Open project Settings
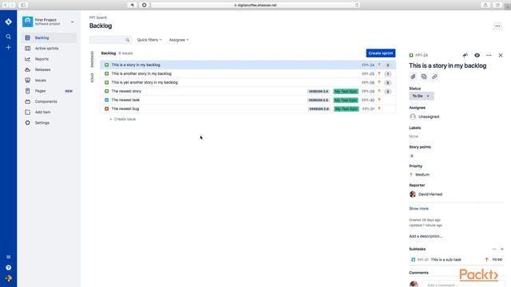This screenshot has height=287, width=511. [x=50, y=123]
